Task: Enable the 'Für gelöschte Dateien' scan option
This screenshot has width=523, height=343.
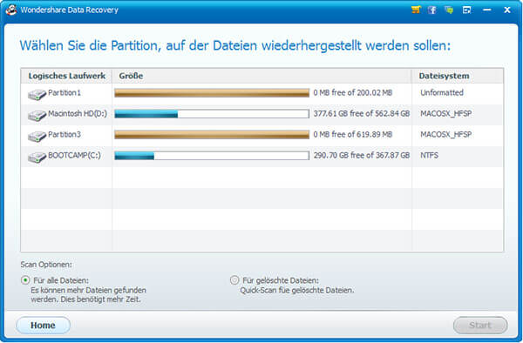Action: pyautogui.click(x=234, y=280)
